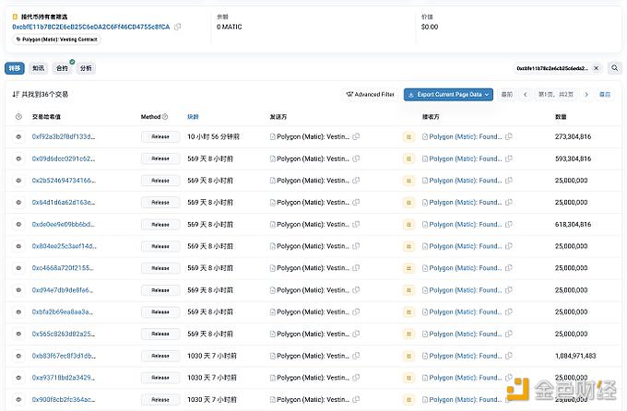The image size is (627, 411).
Task: Click amount 618,304,816
Action: [x=573, y=224]
